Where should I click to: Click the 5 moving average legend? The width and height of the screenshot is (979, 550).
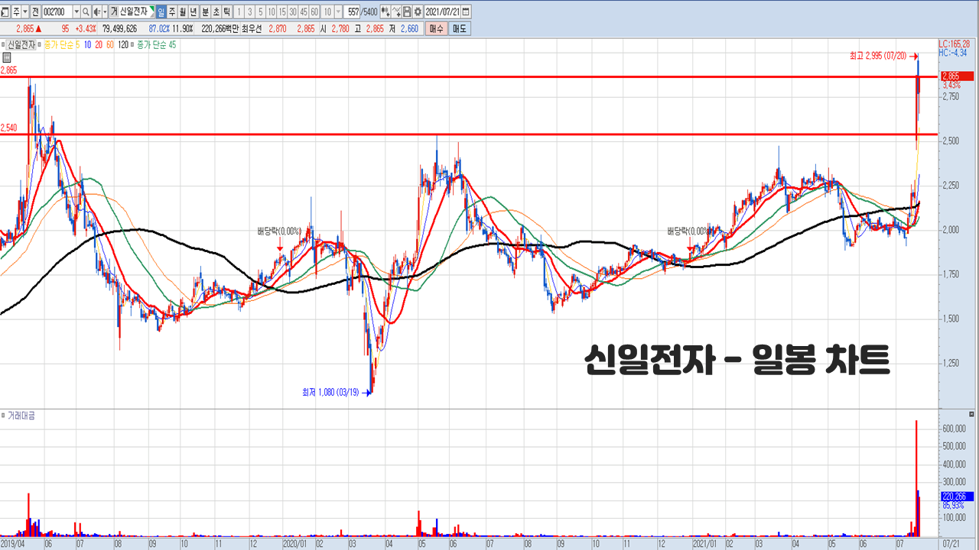[x=77, y=44]
